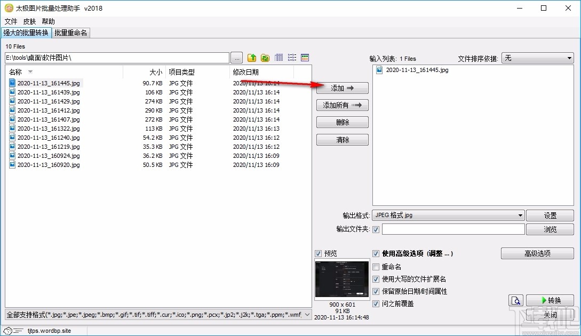
Task: Click the 关闭 button
Action: [550, 315]
